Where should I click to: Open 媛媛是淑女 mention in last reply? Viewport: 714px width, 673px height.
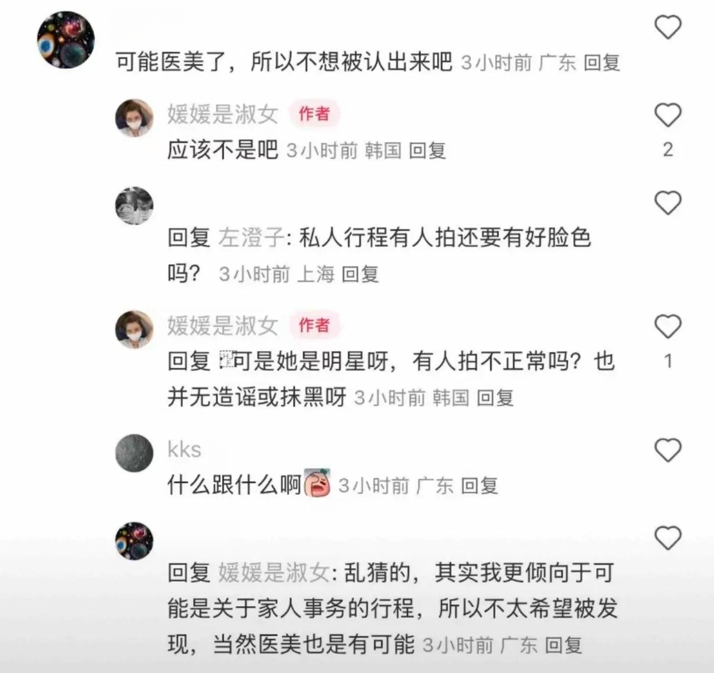(x=274, y=572)
